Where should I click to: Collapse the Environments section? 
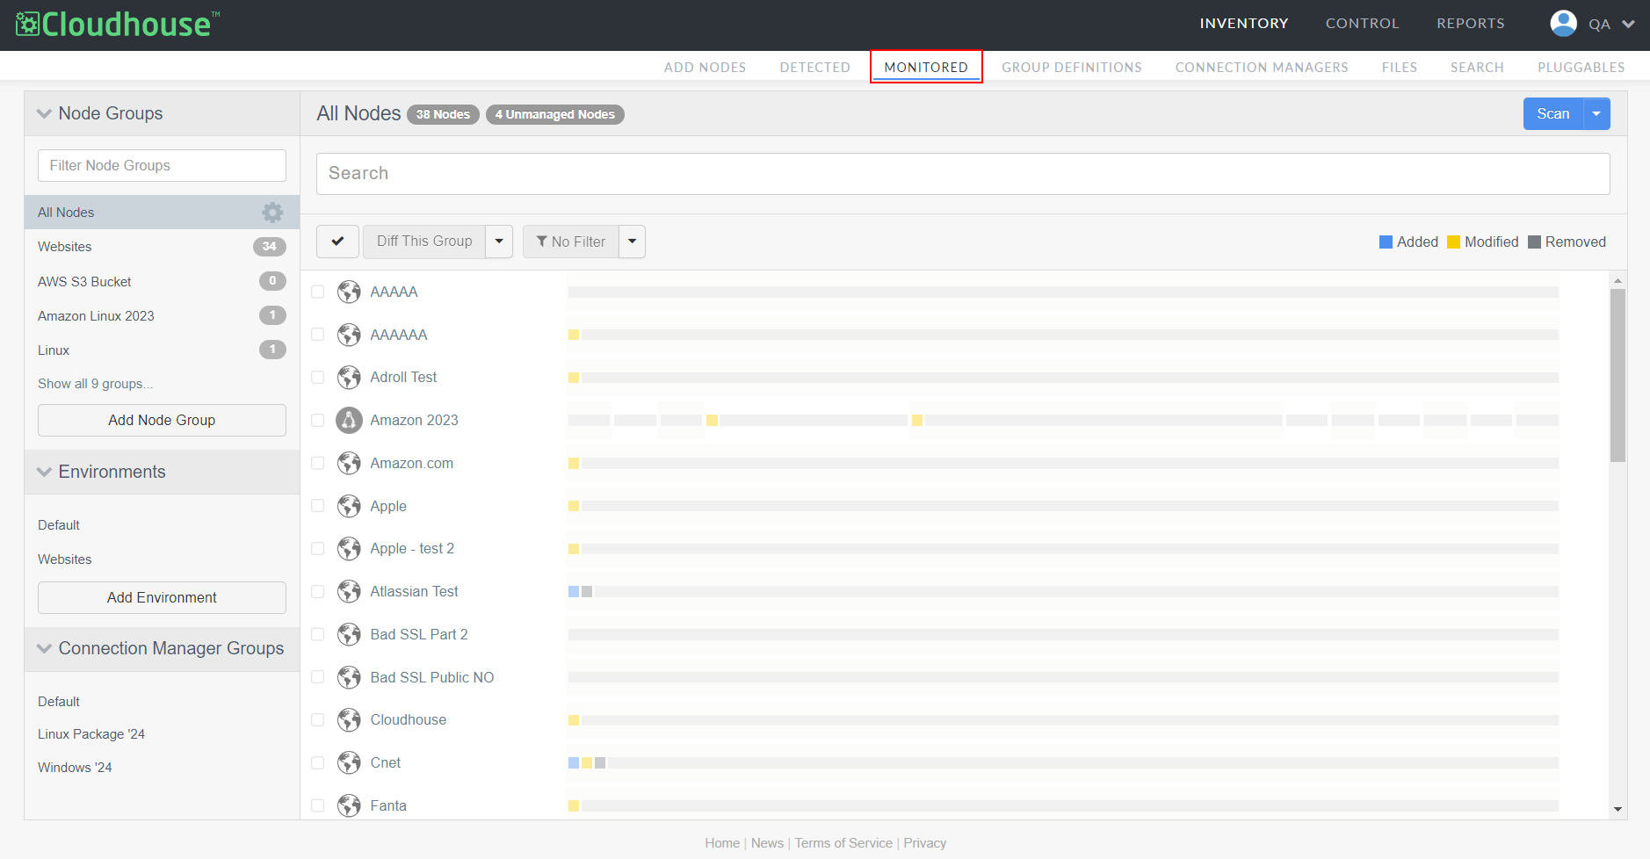44,472
